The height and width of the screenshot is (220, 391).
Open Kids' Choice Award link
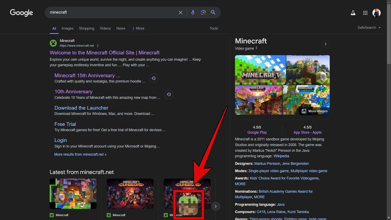point(284,178)
